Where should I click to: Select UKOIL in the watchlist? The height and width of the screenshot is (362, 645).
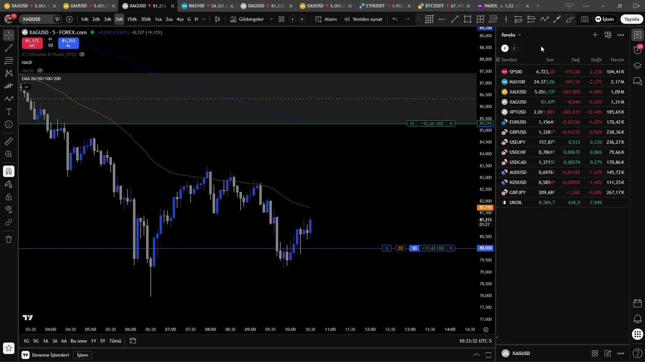click(563, 203)
